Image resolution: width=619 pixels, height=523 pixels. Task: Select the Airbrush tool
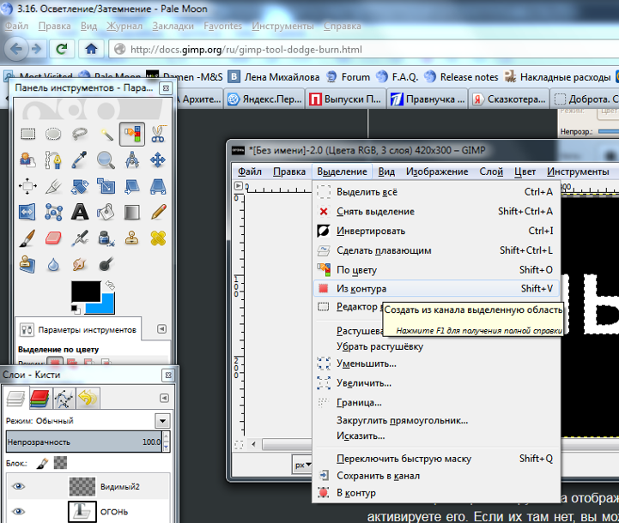coord(80,238)
